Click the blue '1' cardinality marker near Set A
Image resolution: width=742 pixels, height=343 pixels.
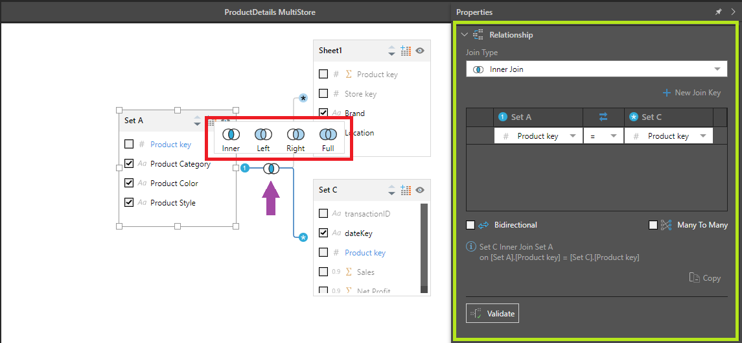pyautogui.click(x=245, y=168)
